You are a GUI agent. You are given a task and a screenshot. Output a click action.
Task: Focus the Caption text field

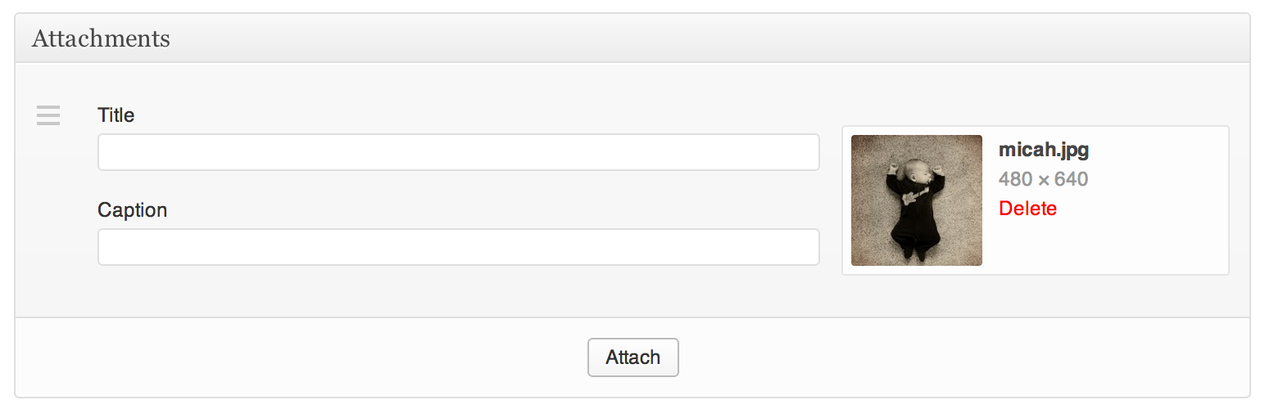tap(458, 247)
